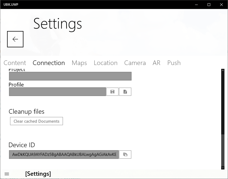The width and height of the screenshot is (228, 179).
Task: Copy the Device ID to clipboard
Action: (125, 155)
